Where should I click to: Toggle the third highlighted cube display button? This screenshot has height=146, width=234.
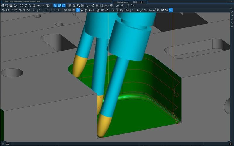pos(63,6)
